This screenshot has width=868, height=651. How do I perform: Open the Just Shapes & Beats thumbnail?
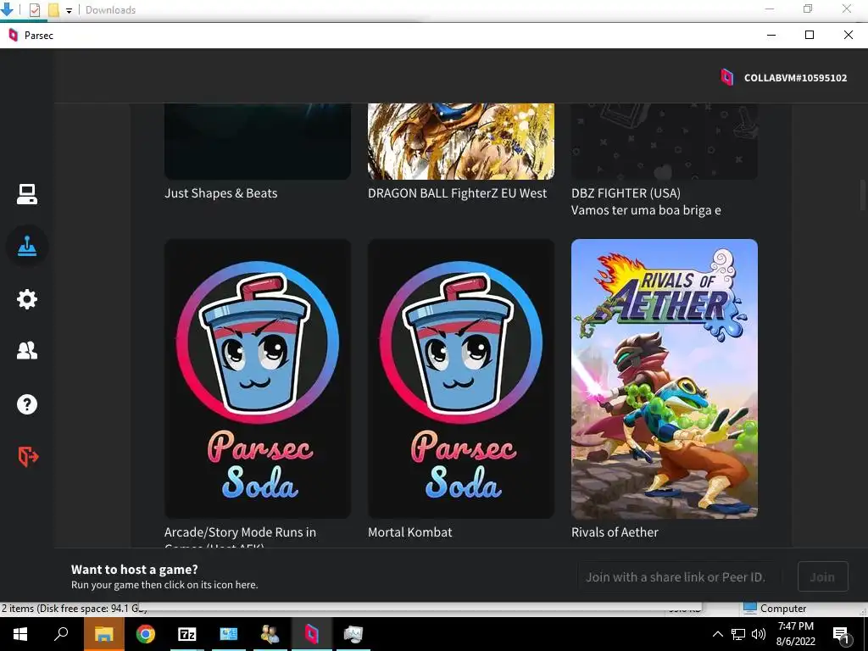click(x=258, y=142)
